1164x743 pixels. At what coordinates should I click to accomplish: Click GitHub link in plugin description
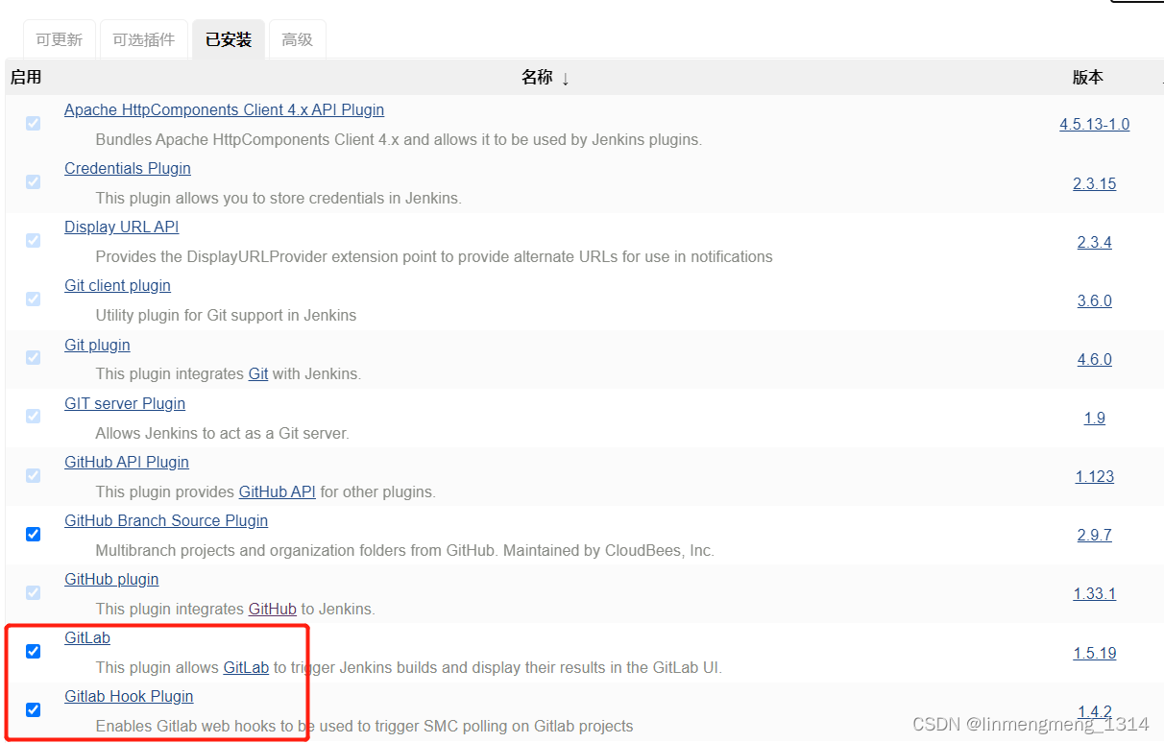pos(273,610)
